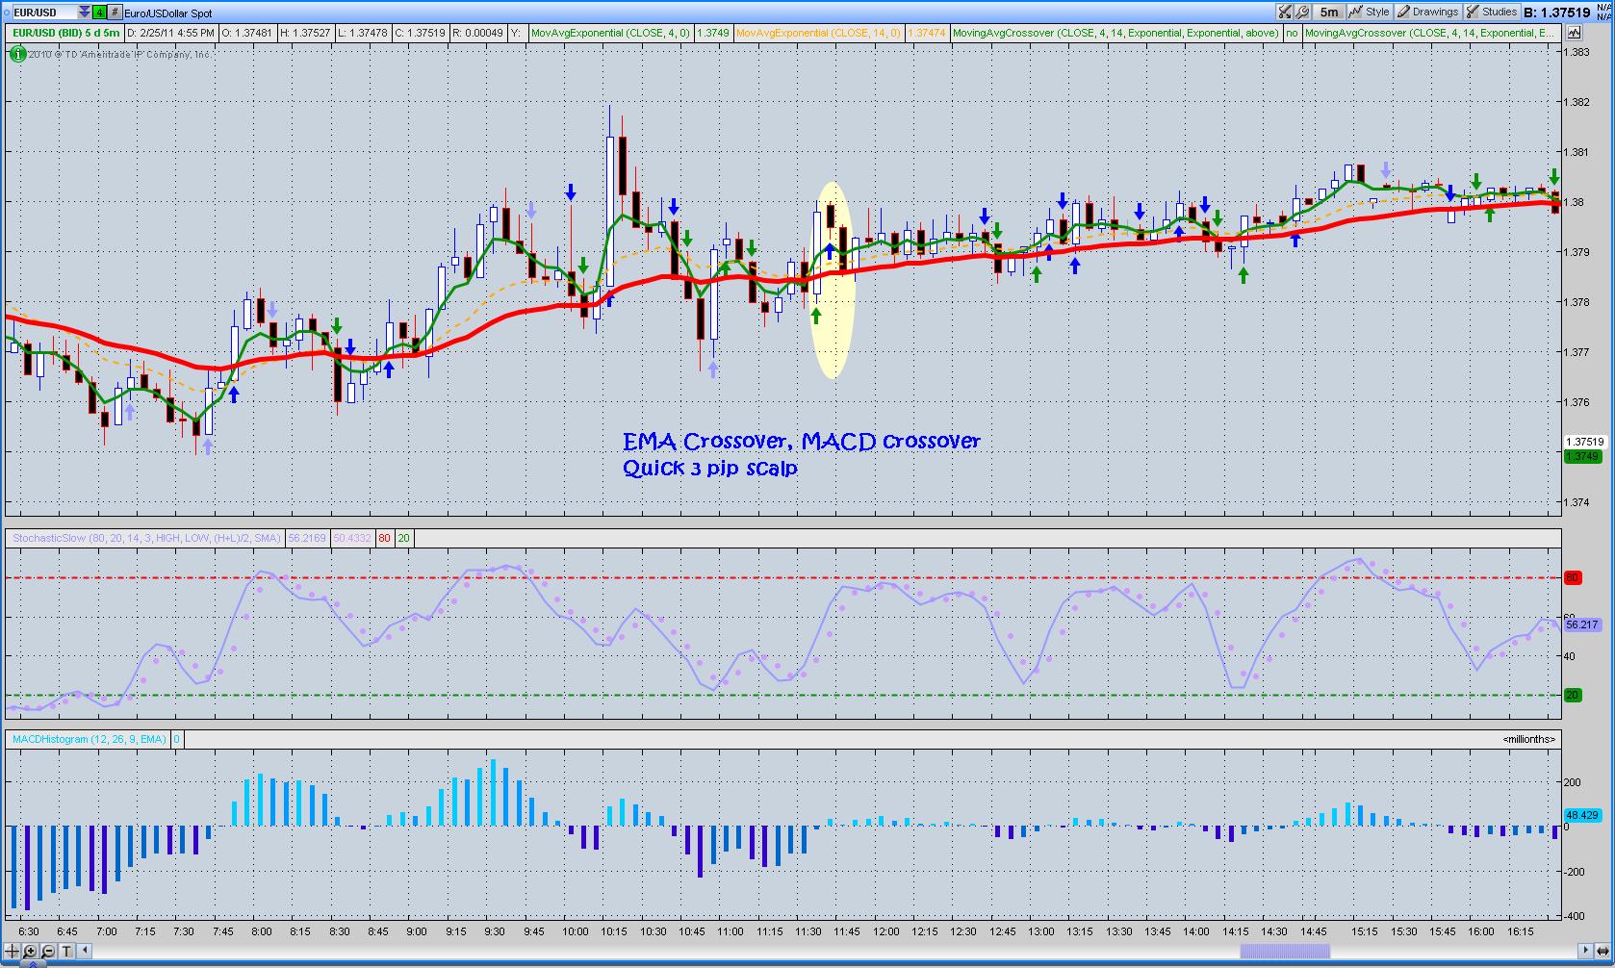Expand the panel with the double-up chevron tab
This screenshot has height=968, width=1615.
click(32, 963)
